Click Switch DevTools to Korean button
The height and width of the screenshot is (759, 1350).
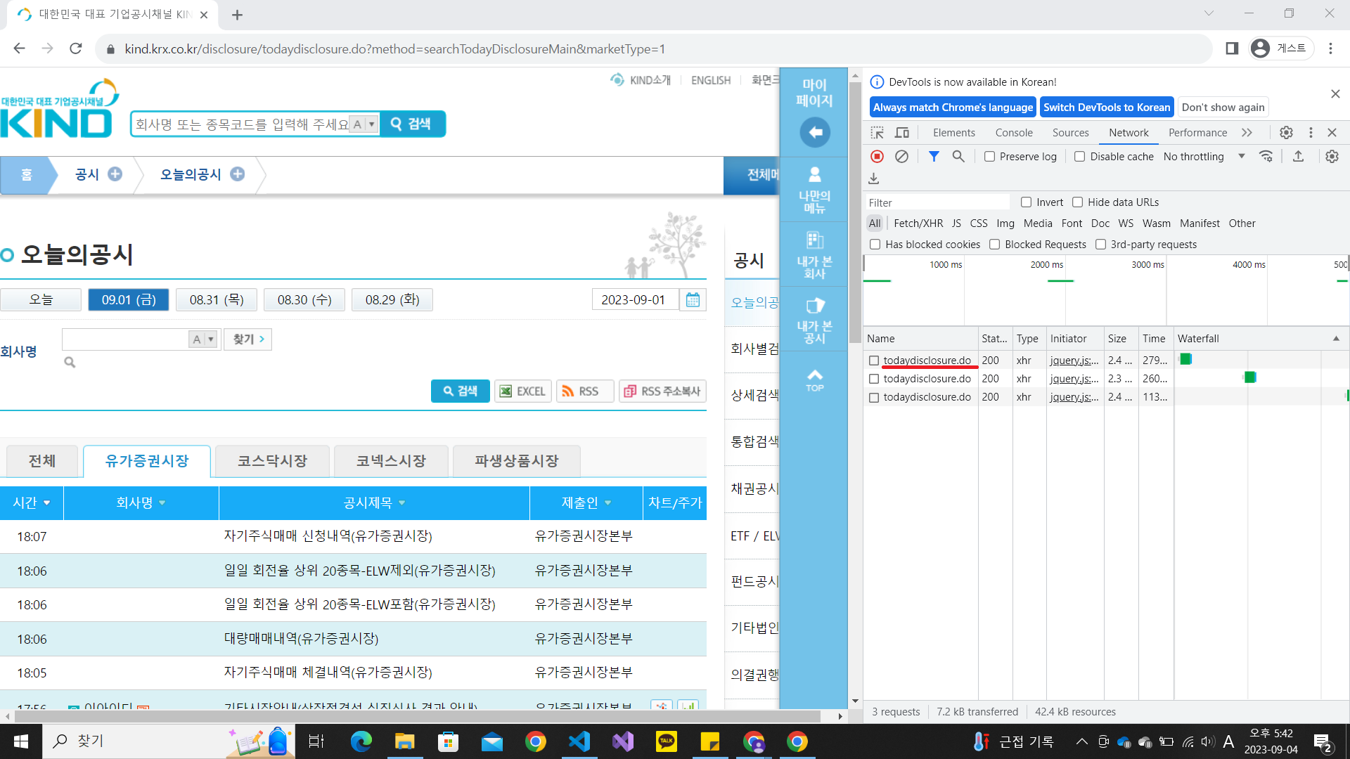[1106, 108]
